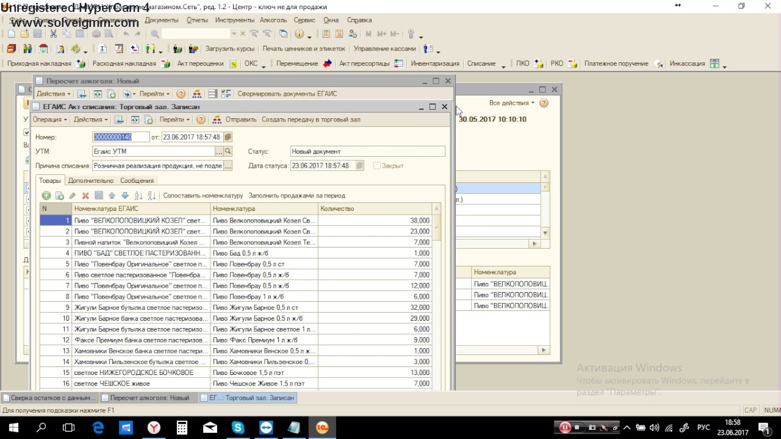Click the Статус field showing Новый документ

coord(367,151)
